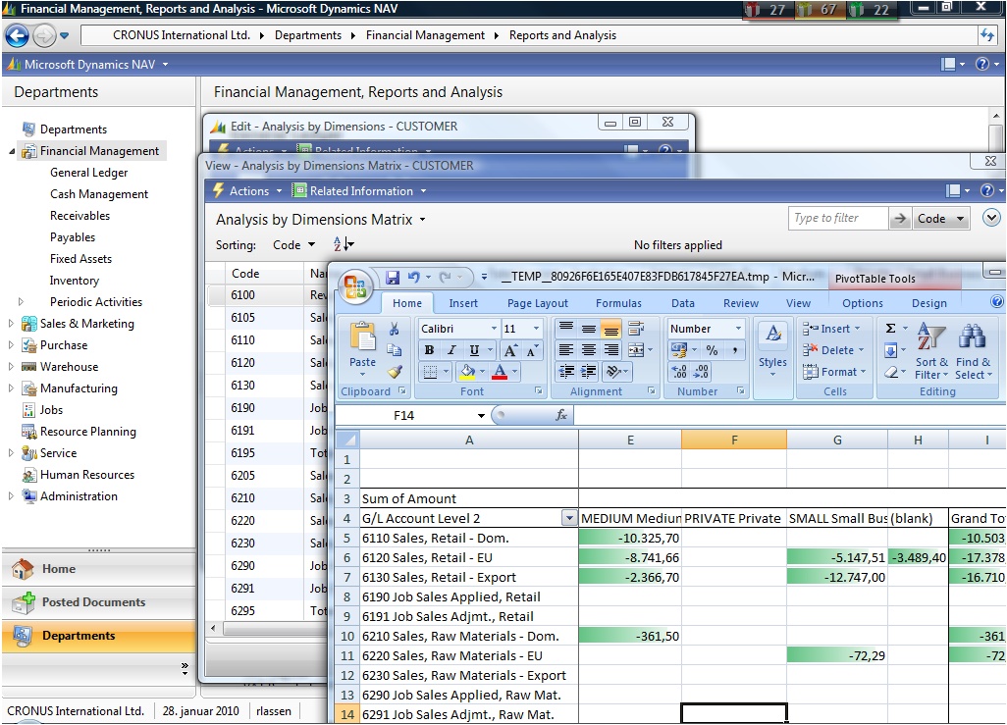This screenshot has width=1007, height=725.
Task: Click the Home button in NAV navigation pane
Action: click(x=98, y=569)
